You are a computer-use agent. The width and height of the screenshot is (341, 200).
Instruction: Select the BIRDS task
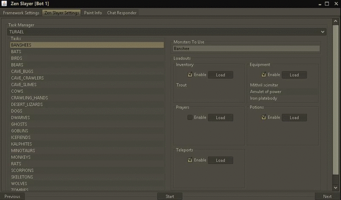click(x=87, y=58)
